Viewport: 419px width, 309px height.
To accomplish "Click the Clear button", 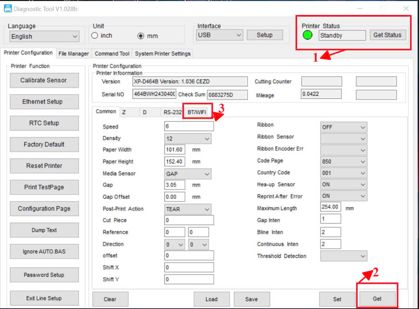I will [x=110, y=299].
